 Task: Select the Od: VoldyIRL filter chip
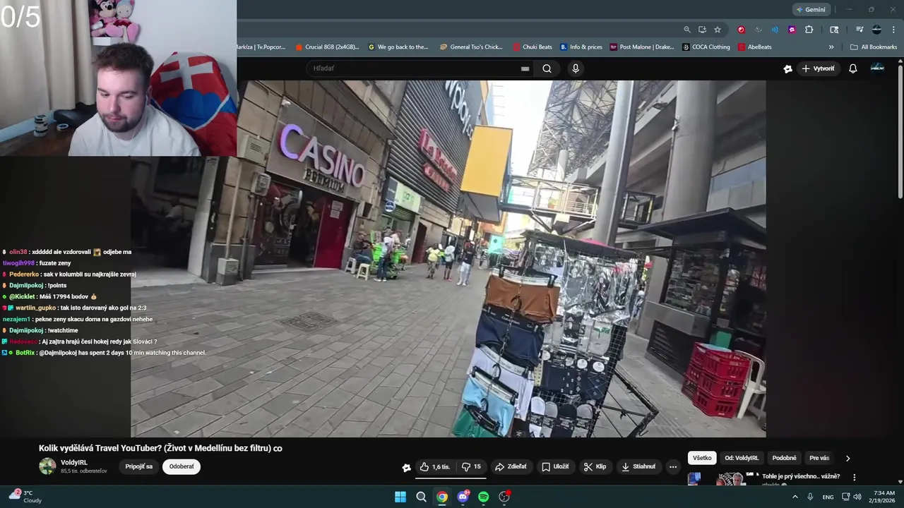coord(742,458)
